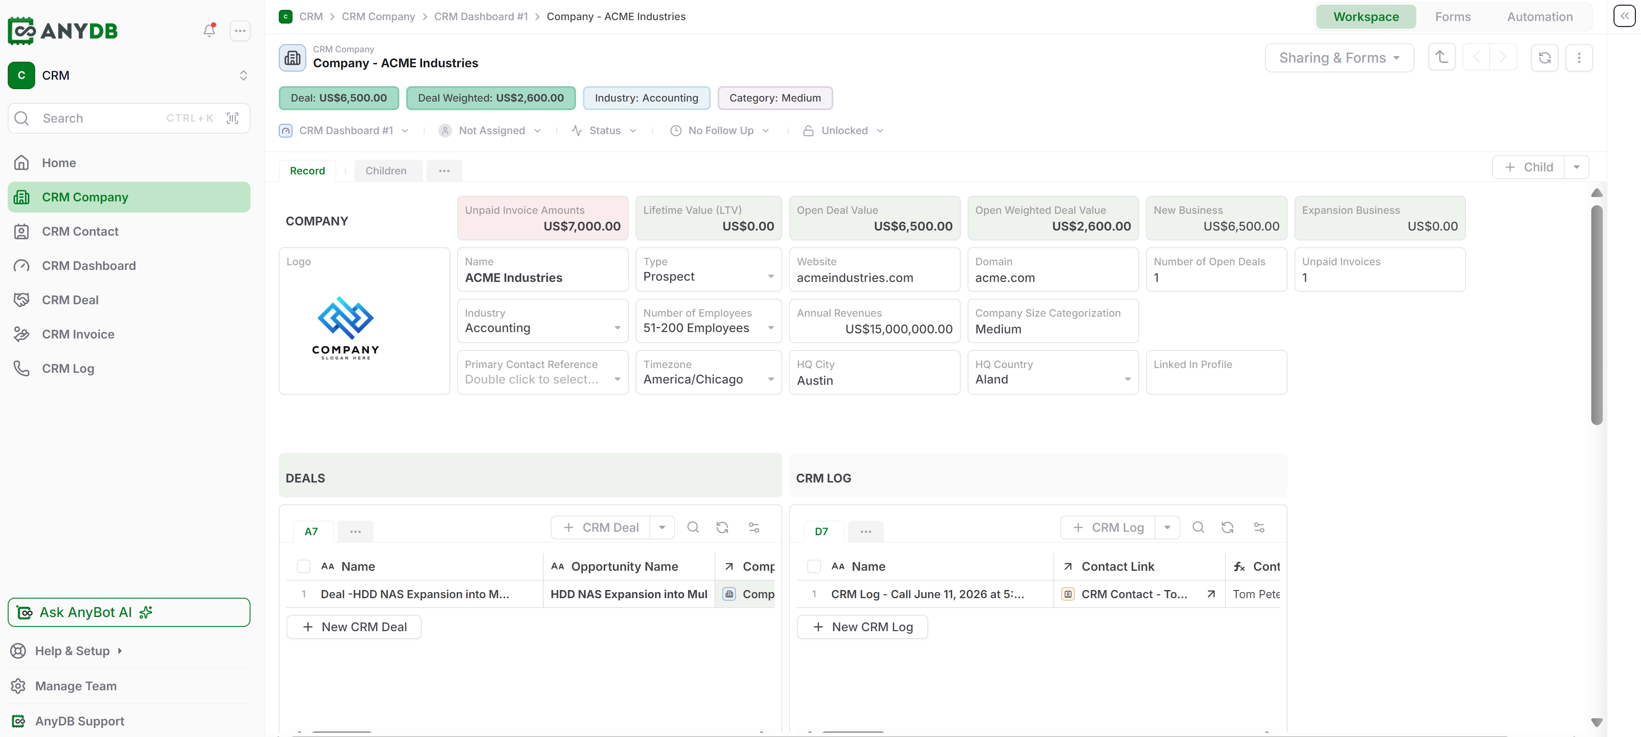Go to previous record arrow
Screen dimensions: 1641x737
pos(1476,58)
